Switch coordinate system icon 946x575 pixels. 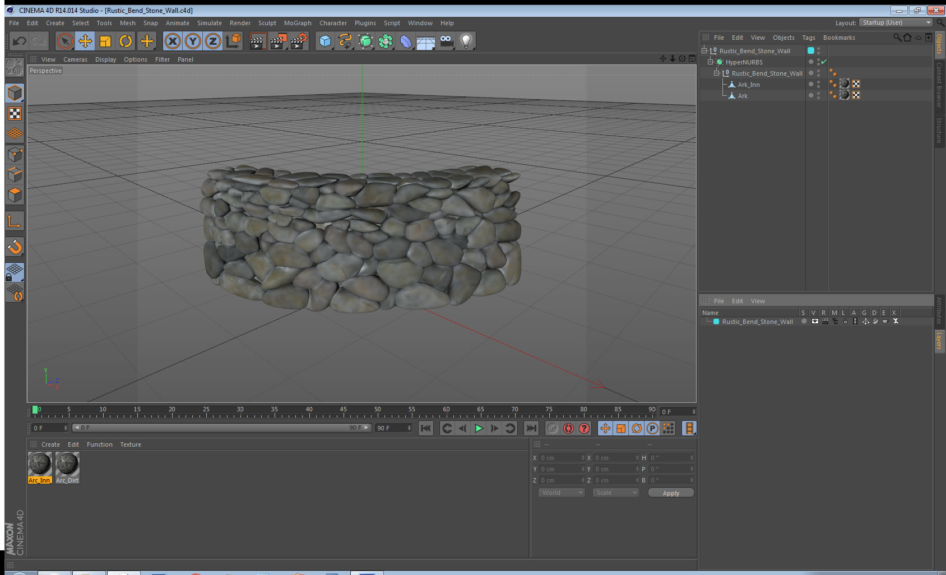[233, 41]
